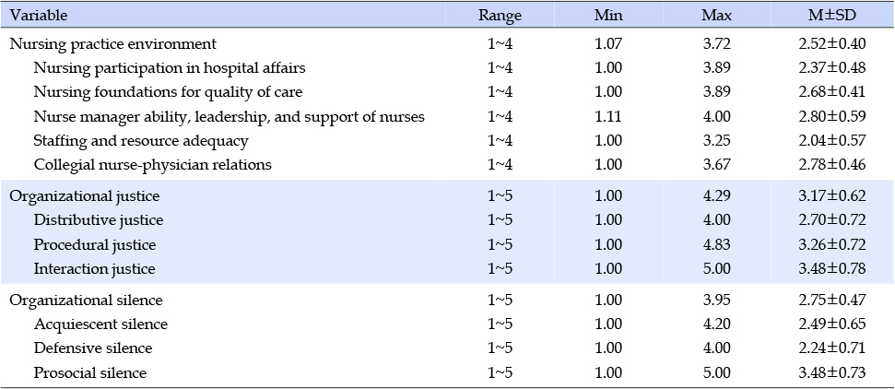This screenshot has height=389, width=895.
Task: Click Staffing and resource adequacy label
Action: (141, 140)
